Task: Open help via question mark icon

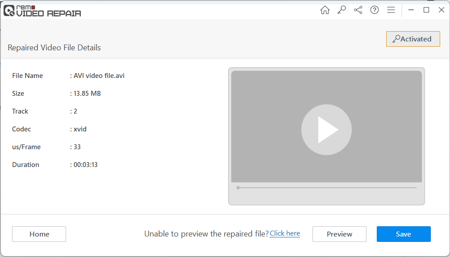Action: point(375,10)
